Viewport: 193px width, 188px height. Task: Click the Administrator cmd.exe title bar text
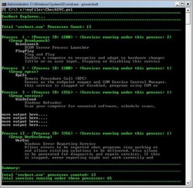[x=53, y=4]
